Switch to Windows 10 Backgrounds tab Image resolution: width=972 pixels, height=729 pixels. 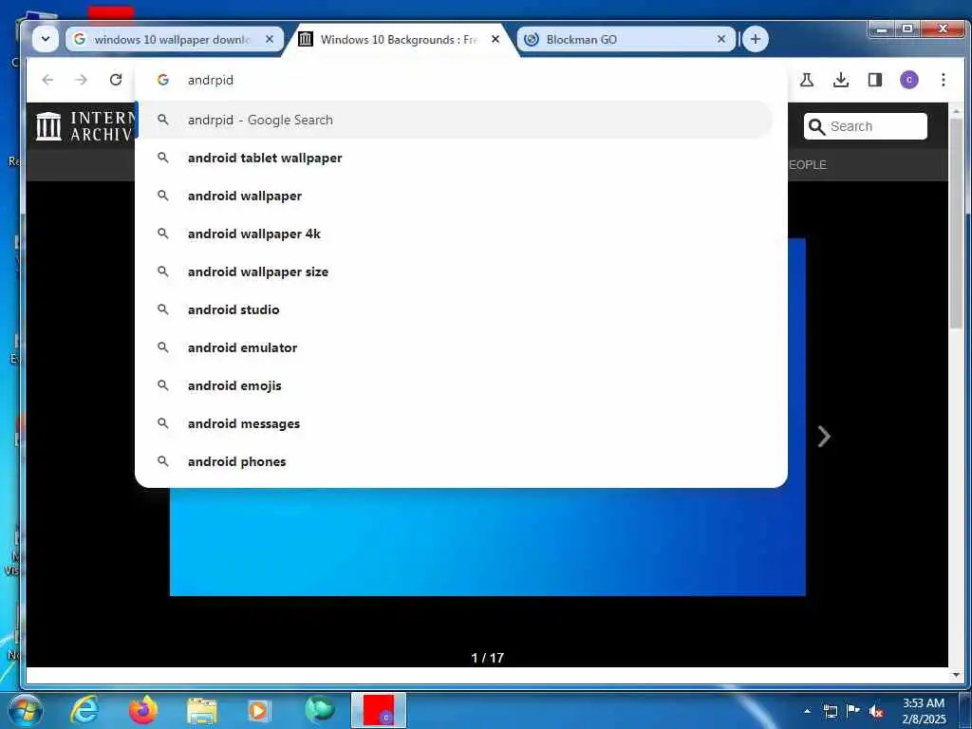(x=400, y=39)
